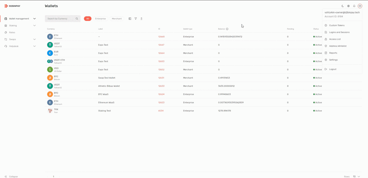Click the EUR Euro coin icon
The image size is (368, 178).
point(50,53)
